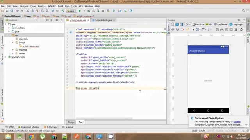Open the Terminal tool window
The width and height of the screenshot is (250, 140).
click(68, 127)
